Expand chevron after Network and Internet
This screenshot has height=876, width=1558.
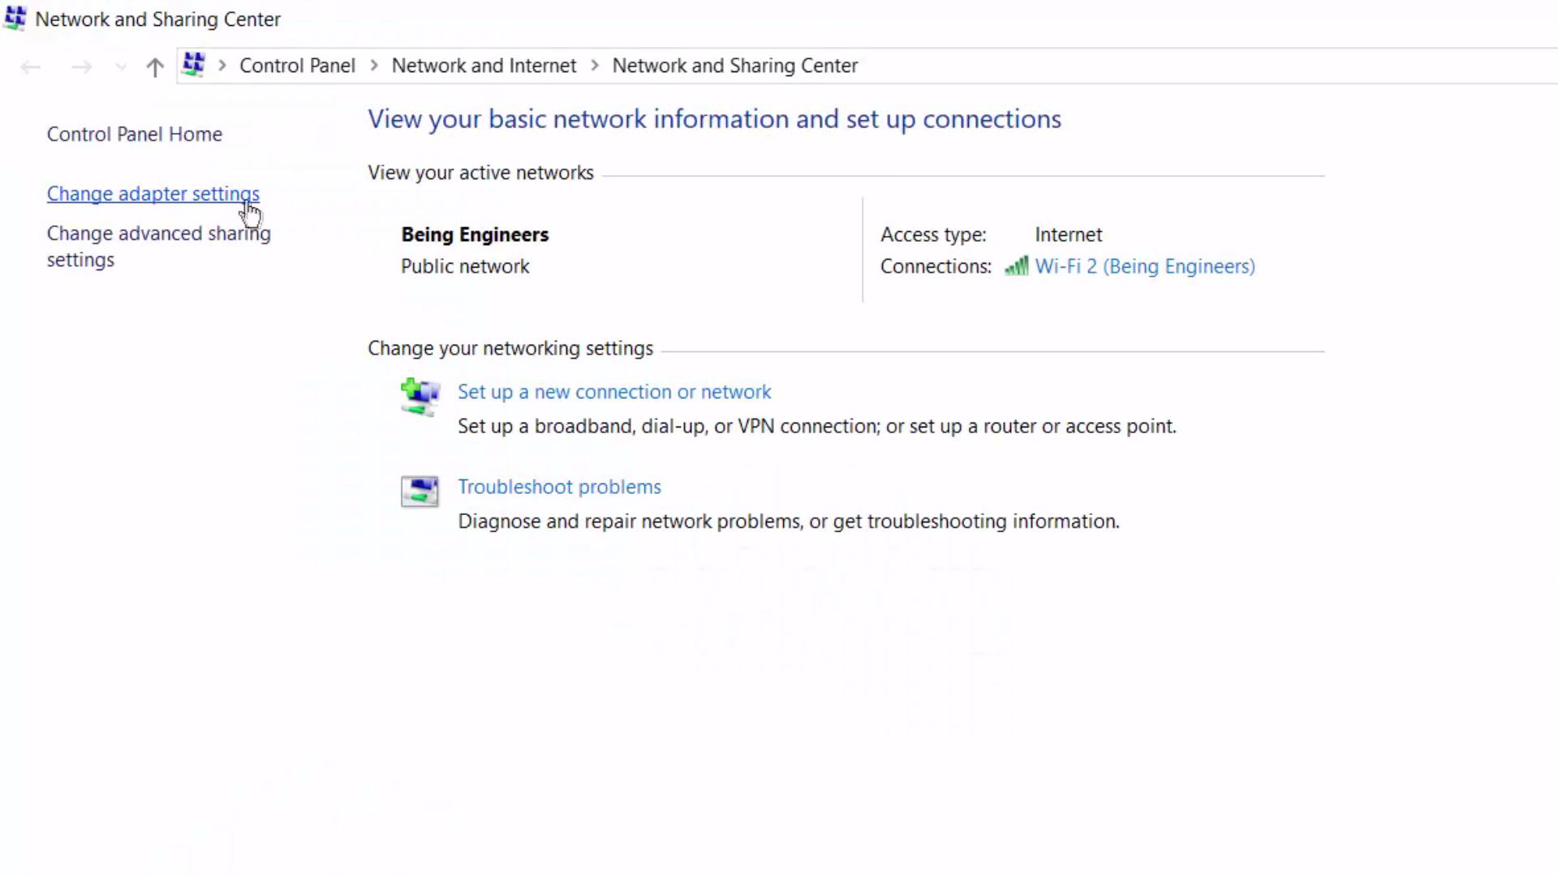click(x=595, y=66)
